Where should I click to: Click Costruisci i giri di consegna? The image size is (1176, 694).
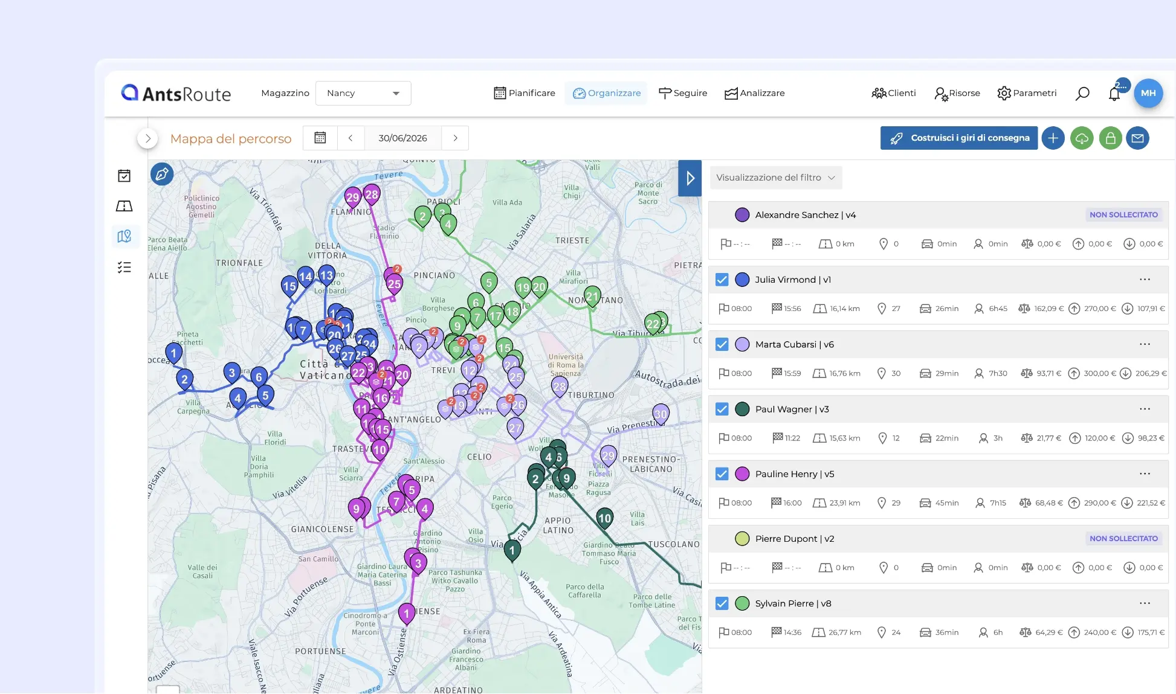pos(959,138)
